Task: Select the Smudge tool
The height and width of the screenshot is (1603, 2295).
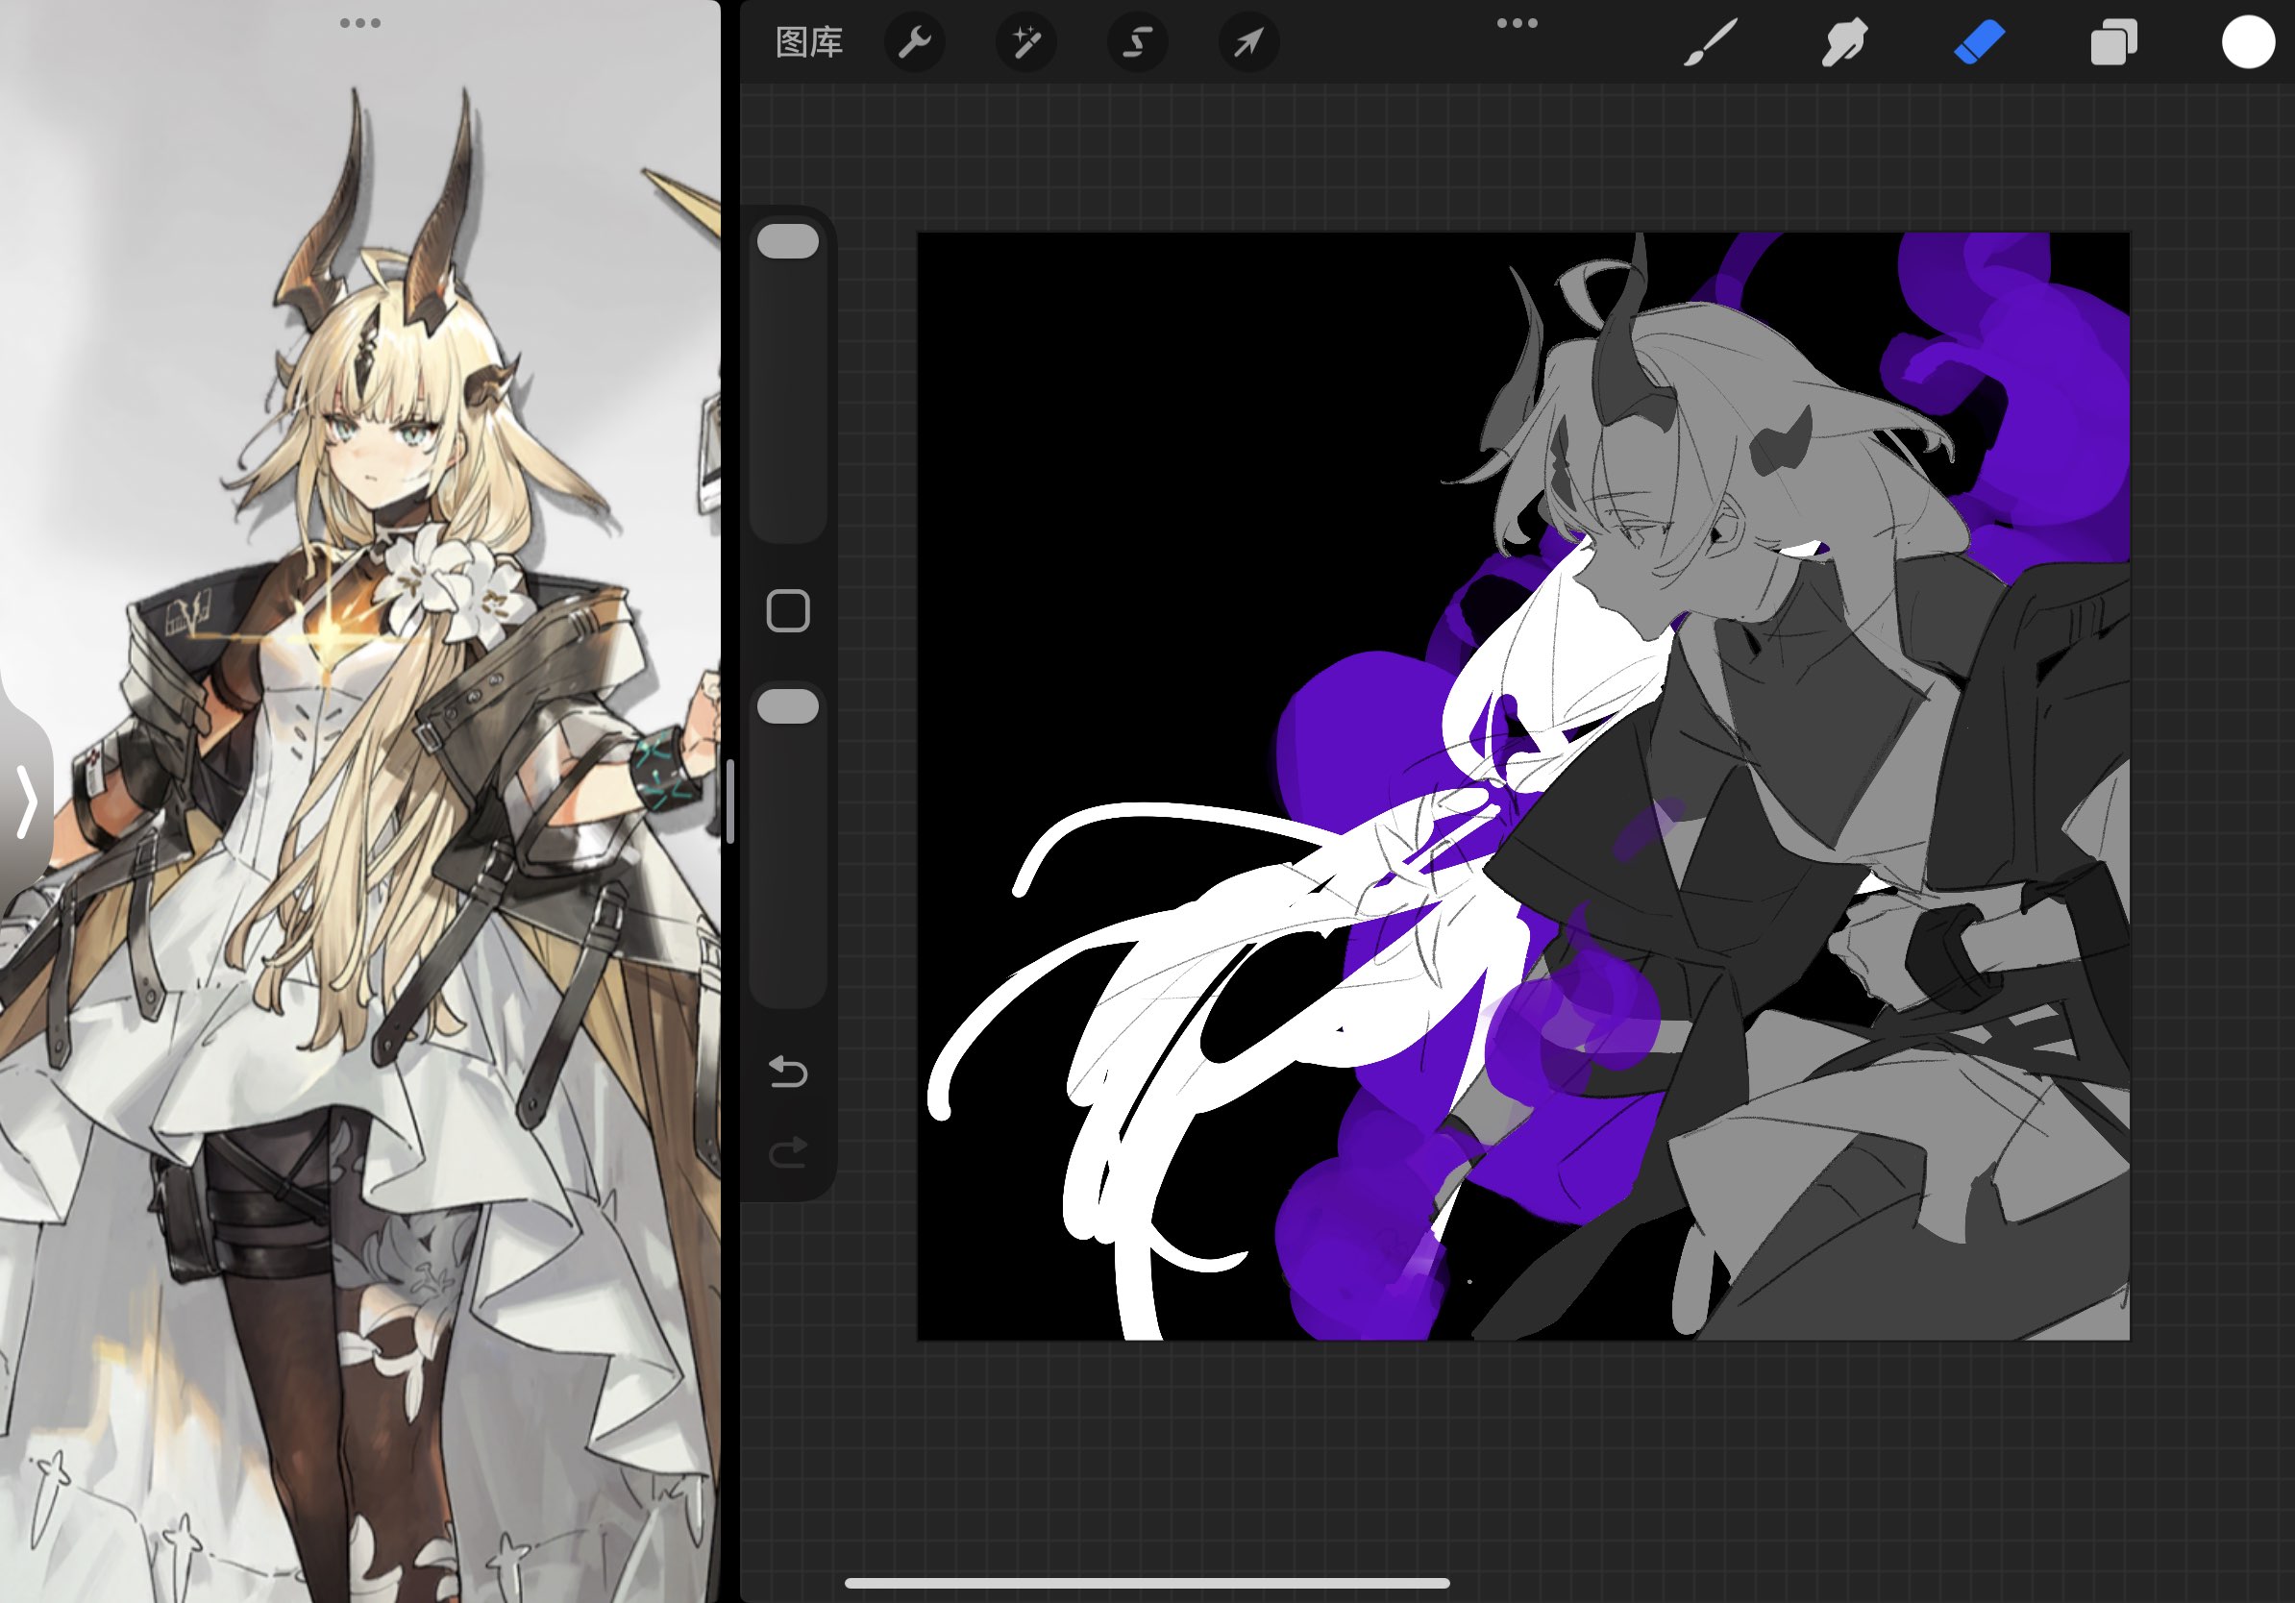Action: point(1844,43)
